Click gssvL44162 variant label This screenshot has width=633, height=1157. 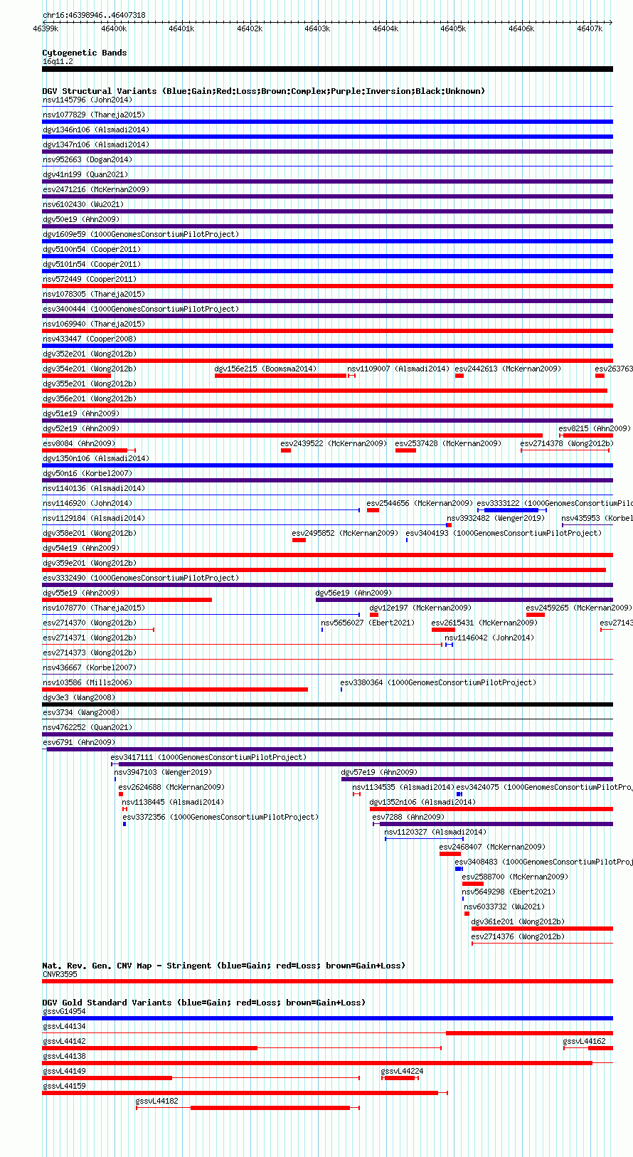(x=584, y=1041)
